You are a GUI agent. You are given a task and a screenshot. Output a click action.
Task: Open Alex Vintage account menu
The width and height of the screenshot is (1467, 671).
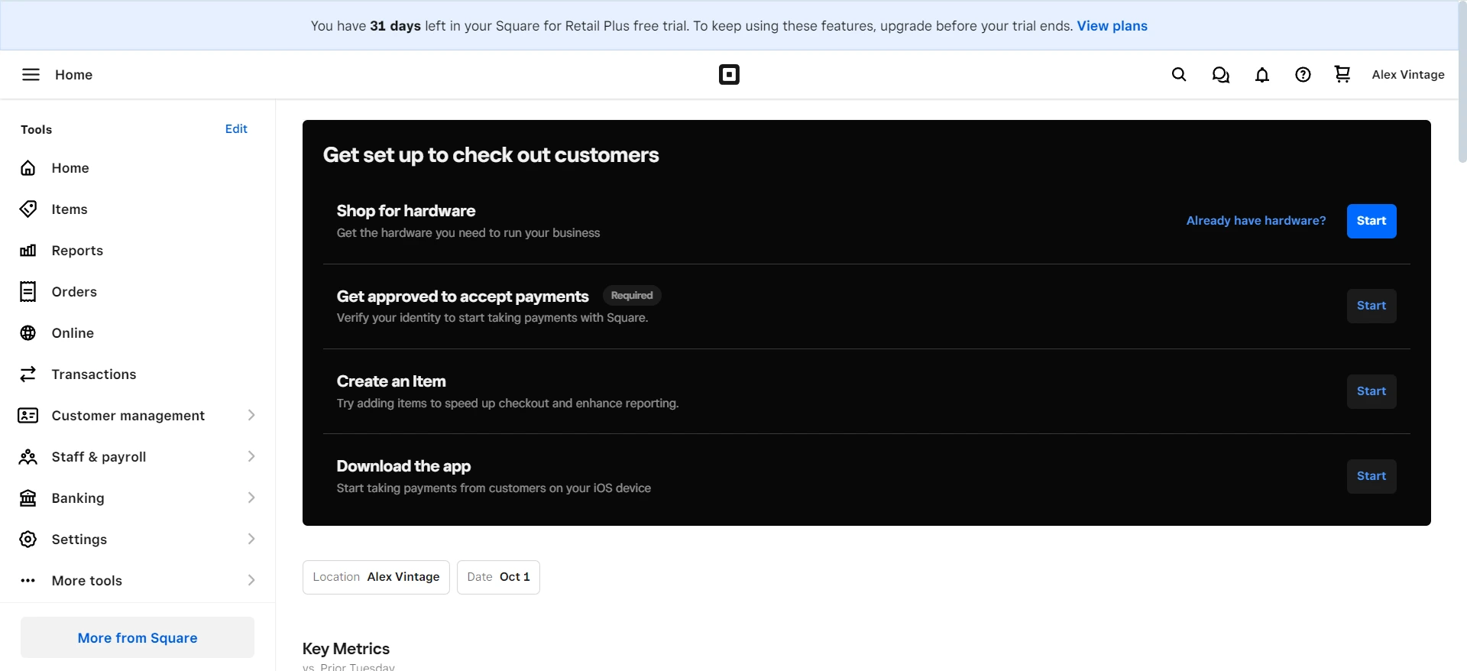[1408, 74]
